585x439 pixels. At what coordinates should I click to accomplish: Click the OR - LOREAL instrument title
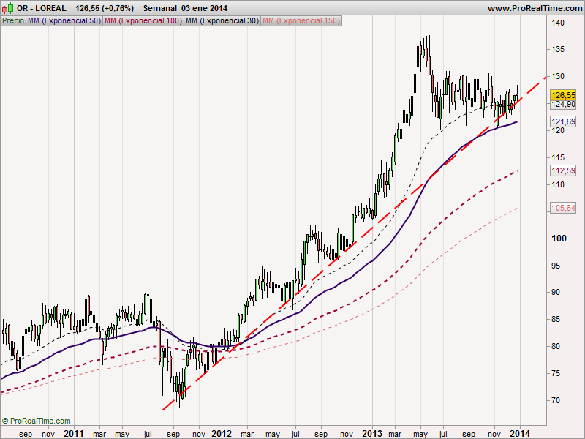point(42,8)
